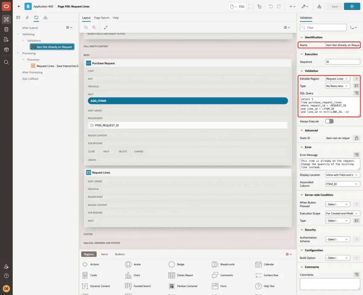Open the Editable Region dropdown

click(x=337, y=79)
